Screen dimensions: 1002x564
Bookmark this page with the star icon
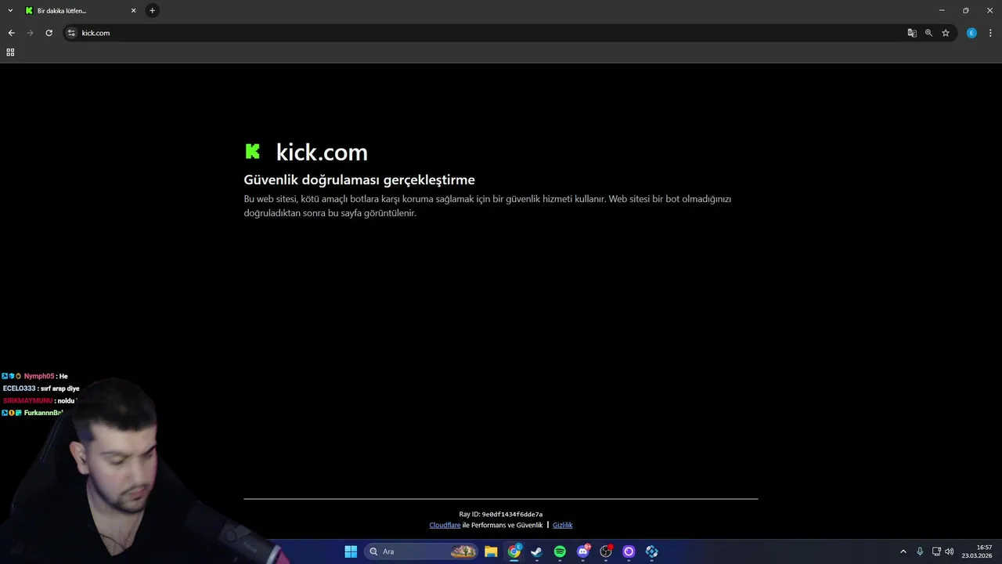[x=946, y=33]
